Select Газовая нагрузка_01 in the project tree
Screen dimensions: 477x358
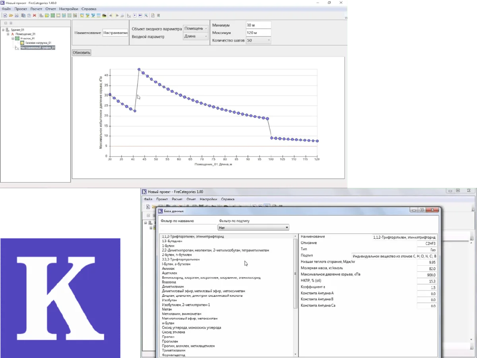coord(39,43)
